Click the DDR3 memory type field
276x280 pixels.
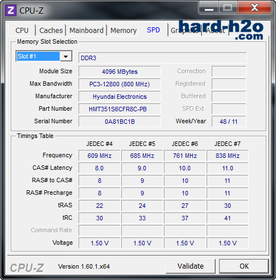tap(163, 58)
